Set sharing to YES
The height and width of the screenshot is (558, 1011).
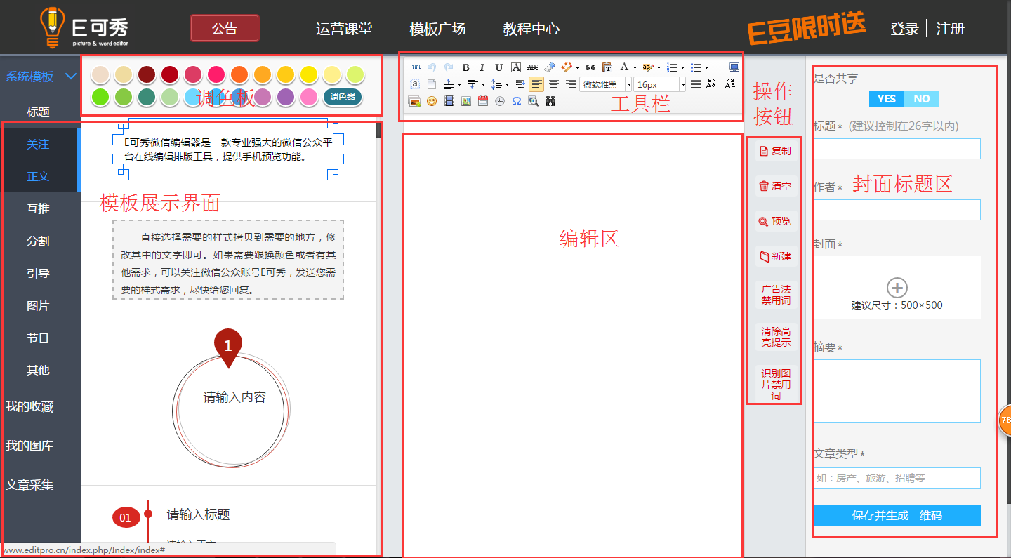click(x=887, y=99)
